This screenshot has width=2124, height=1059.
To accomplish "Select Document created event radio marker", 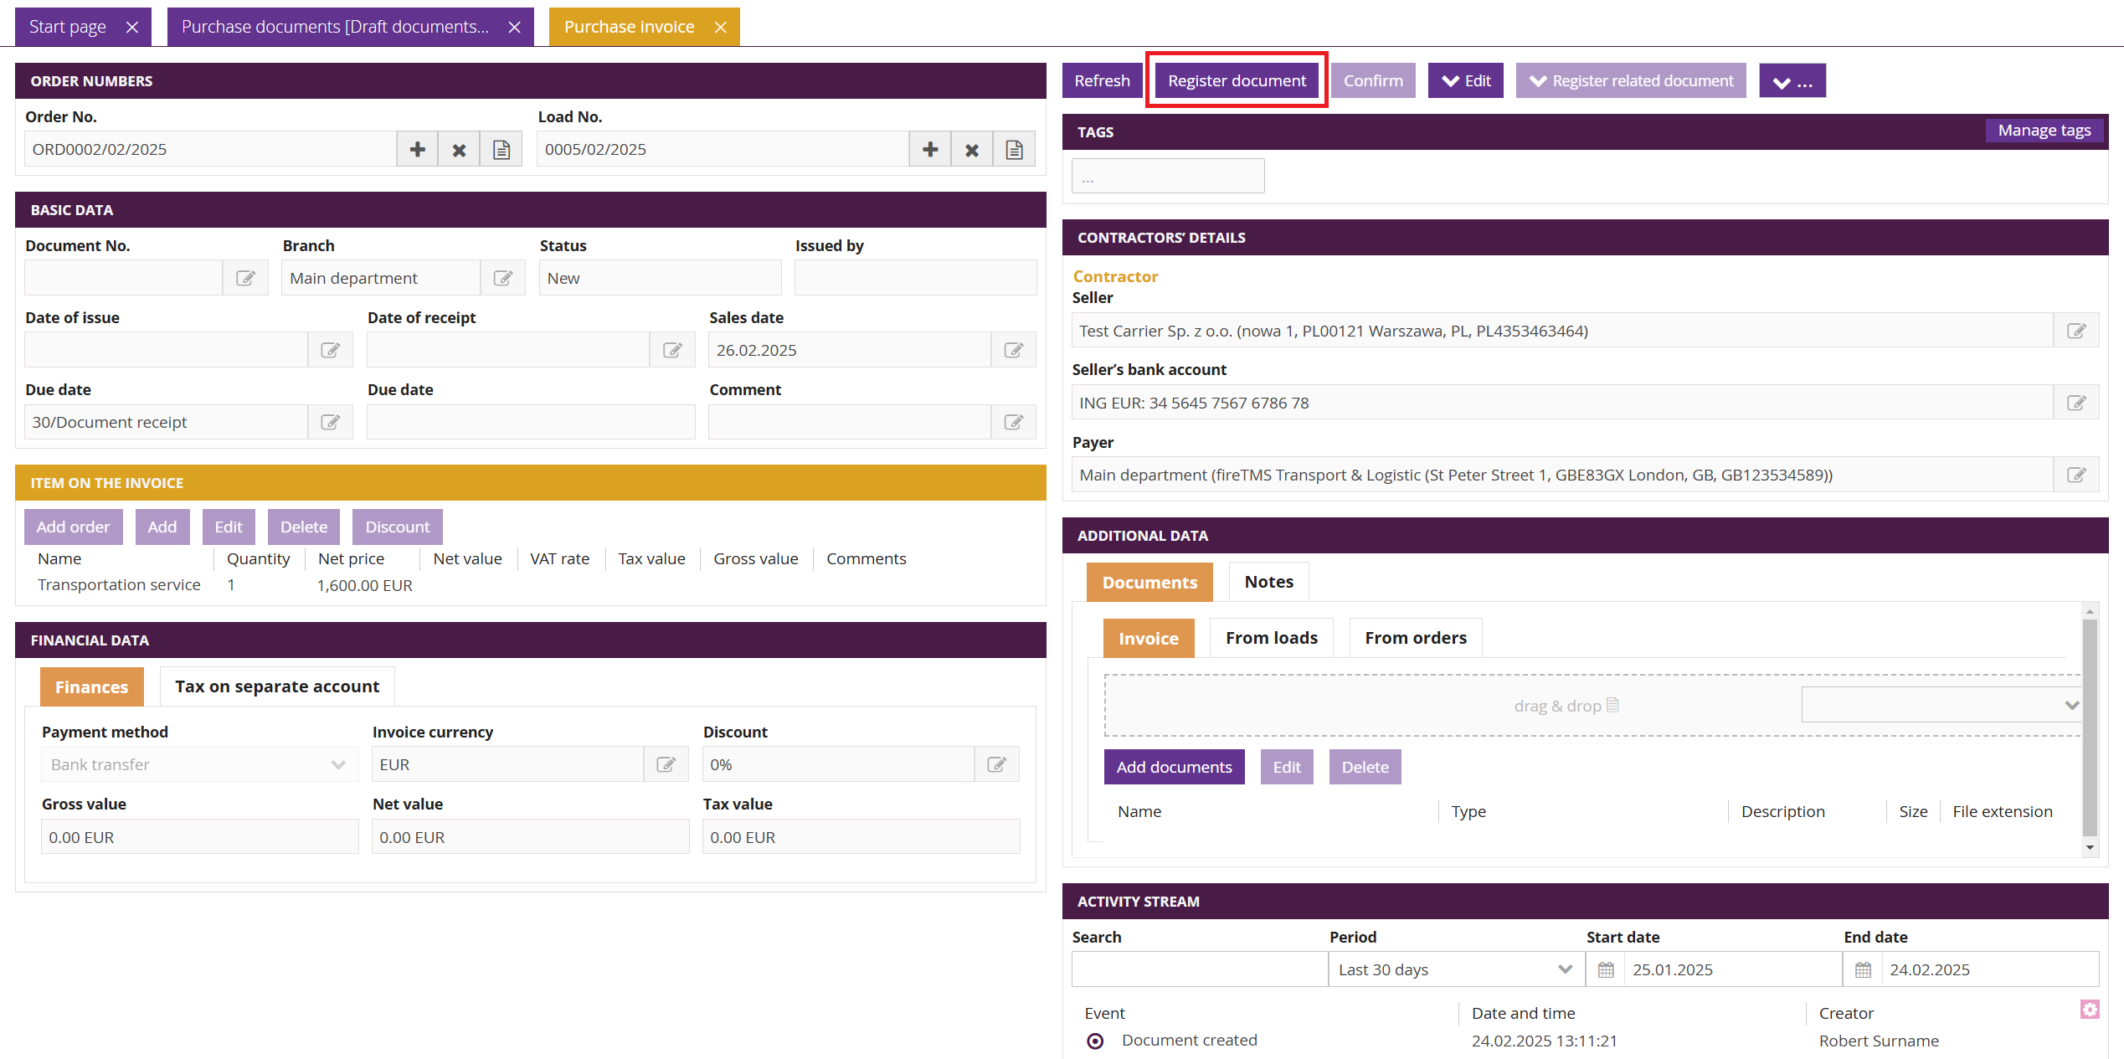I will [1095, 1041].
